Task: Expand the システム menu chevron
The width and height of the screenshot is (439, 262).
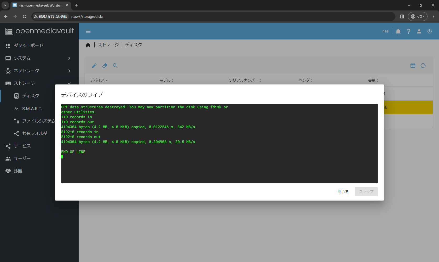Action: click(x=69, y=58)
